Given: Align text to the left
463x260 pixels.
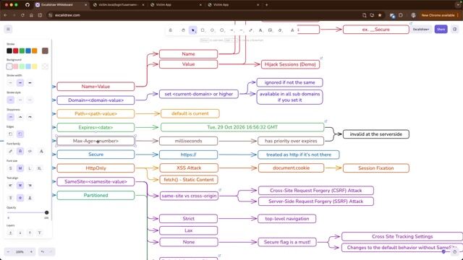Looking at the screenshot, I should point(10,186).
